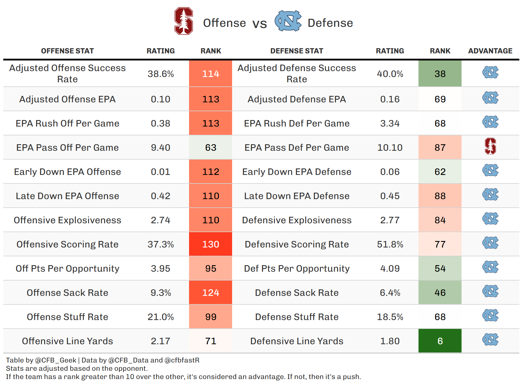Click Stanford advantage logo in EPA Pass row

[x=490, y=146]
